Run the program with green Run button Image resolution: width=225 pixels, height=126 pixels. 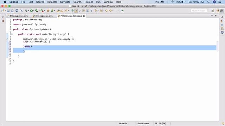tap(31, 11)
